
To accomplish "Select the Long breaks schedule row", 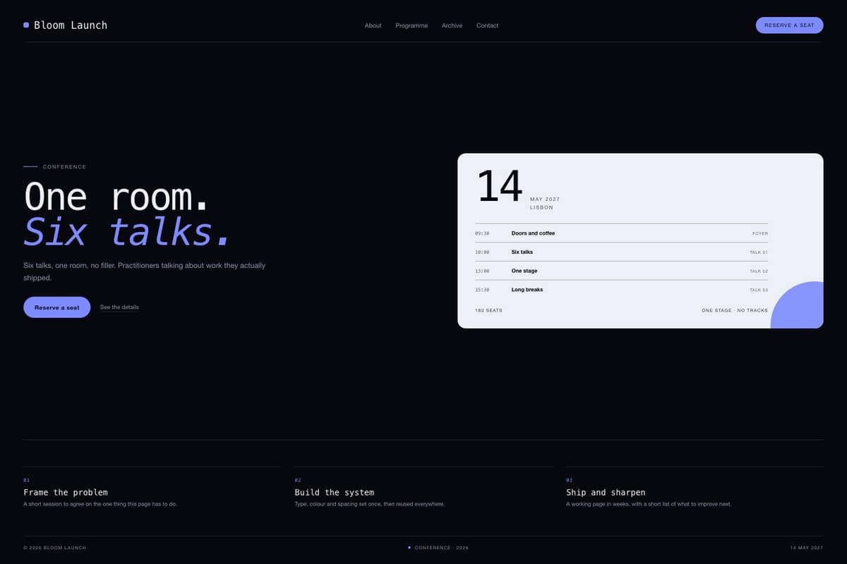I will (x=622, y=290).
